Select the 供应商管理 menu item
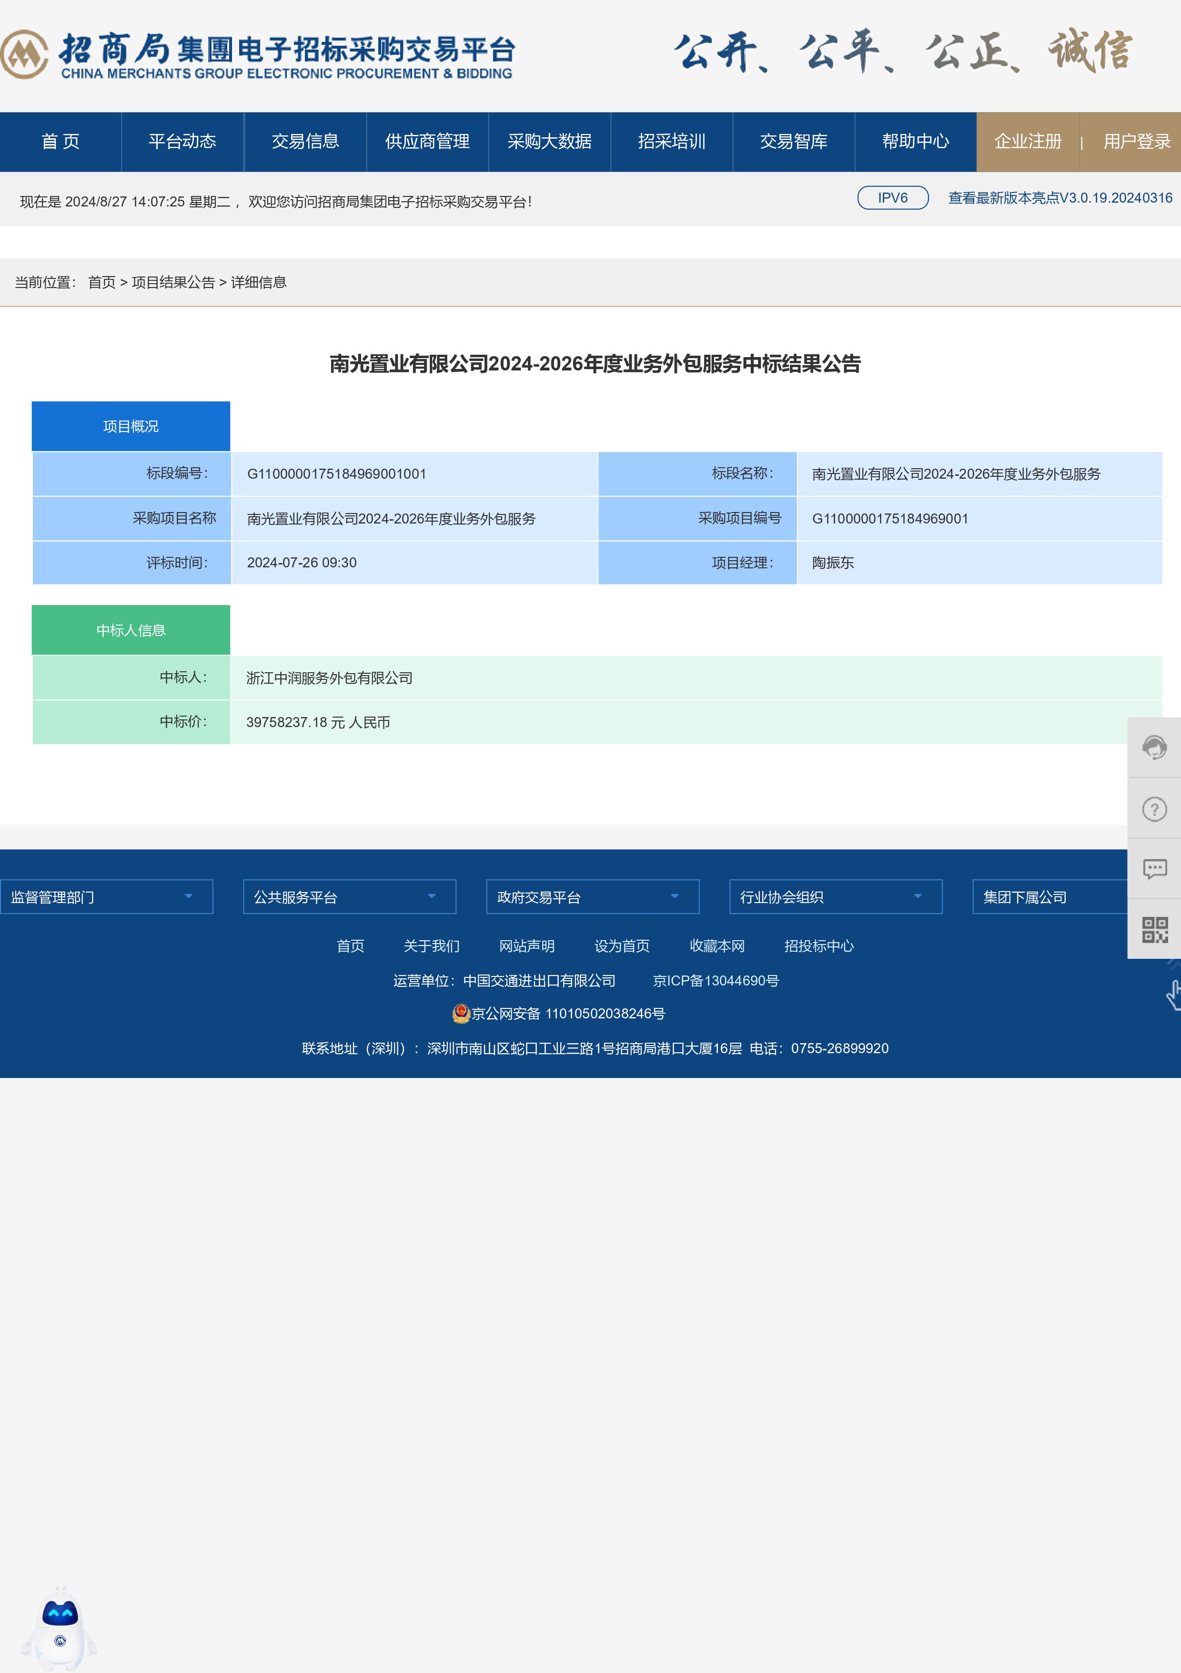The height and width of the screenshot is (1673, 1181). (427, 141)
